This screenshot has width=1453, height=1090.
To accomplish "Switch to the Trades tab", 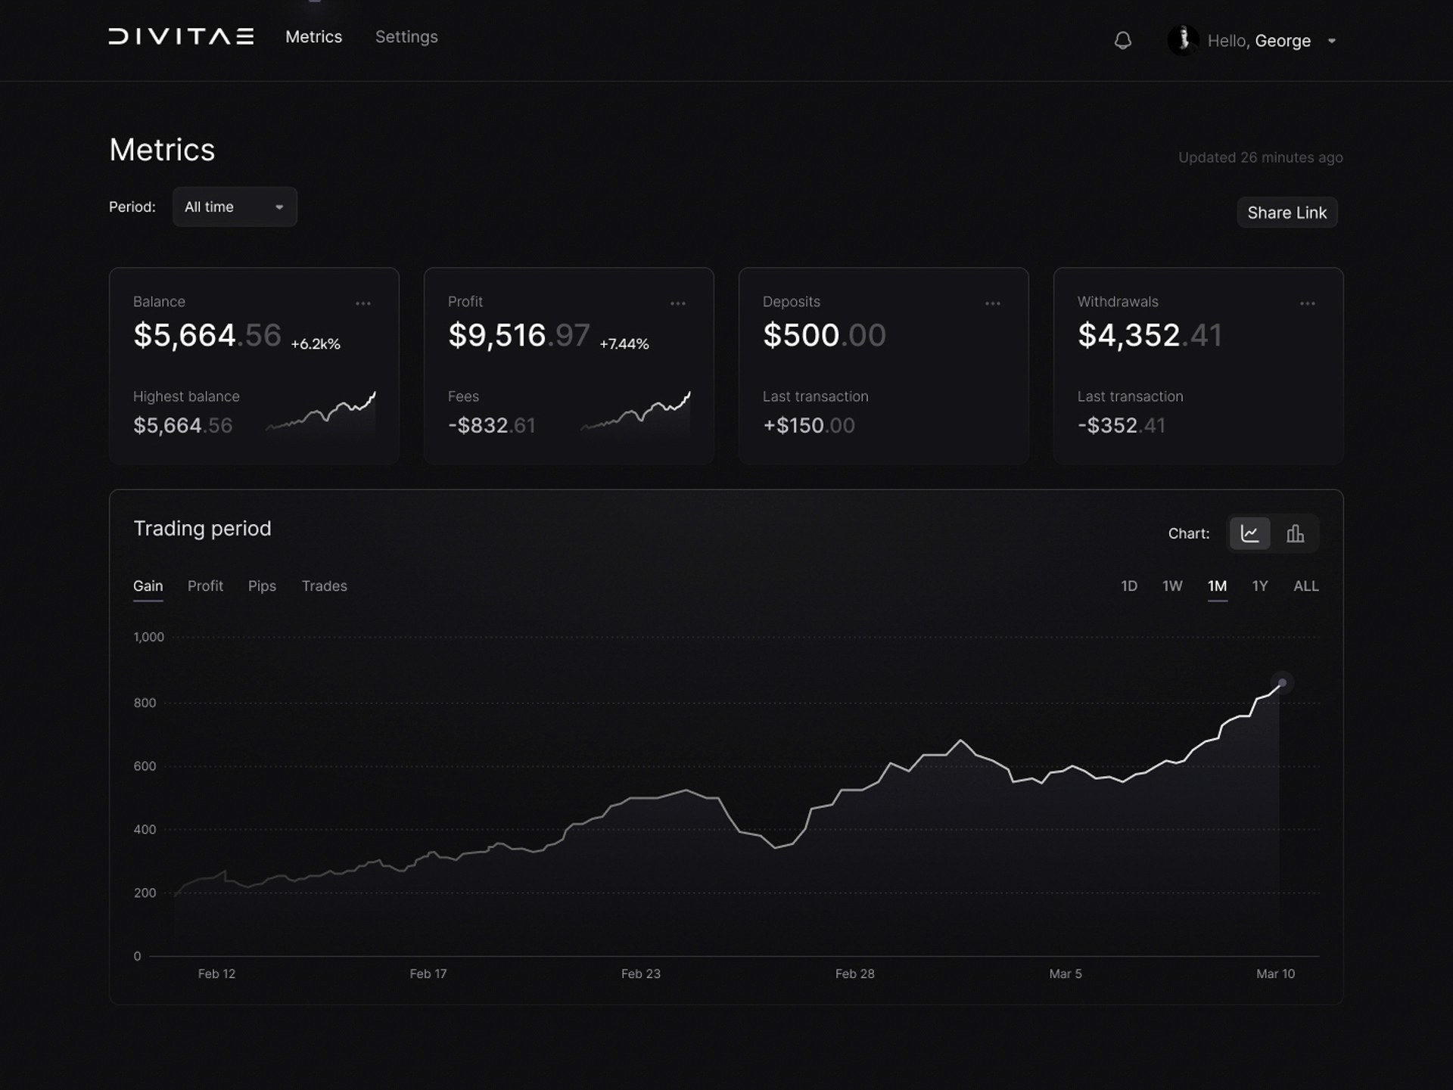I will click(324, 585).
